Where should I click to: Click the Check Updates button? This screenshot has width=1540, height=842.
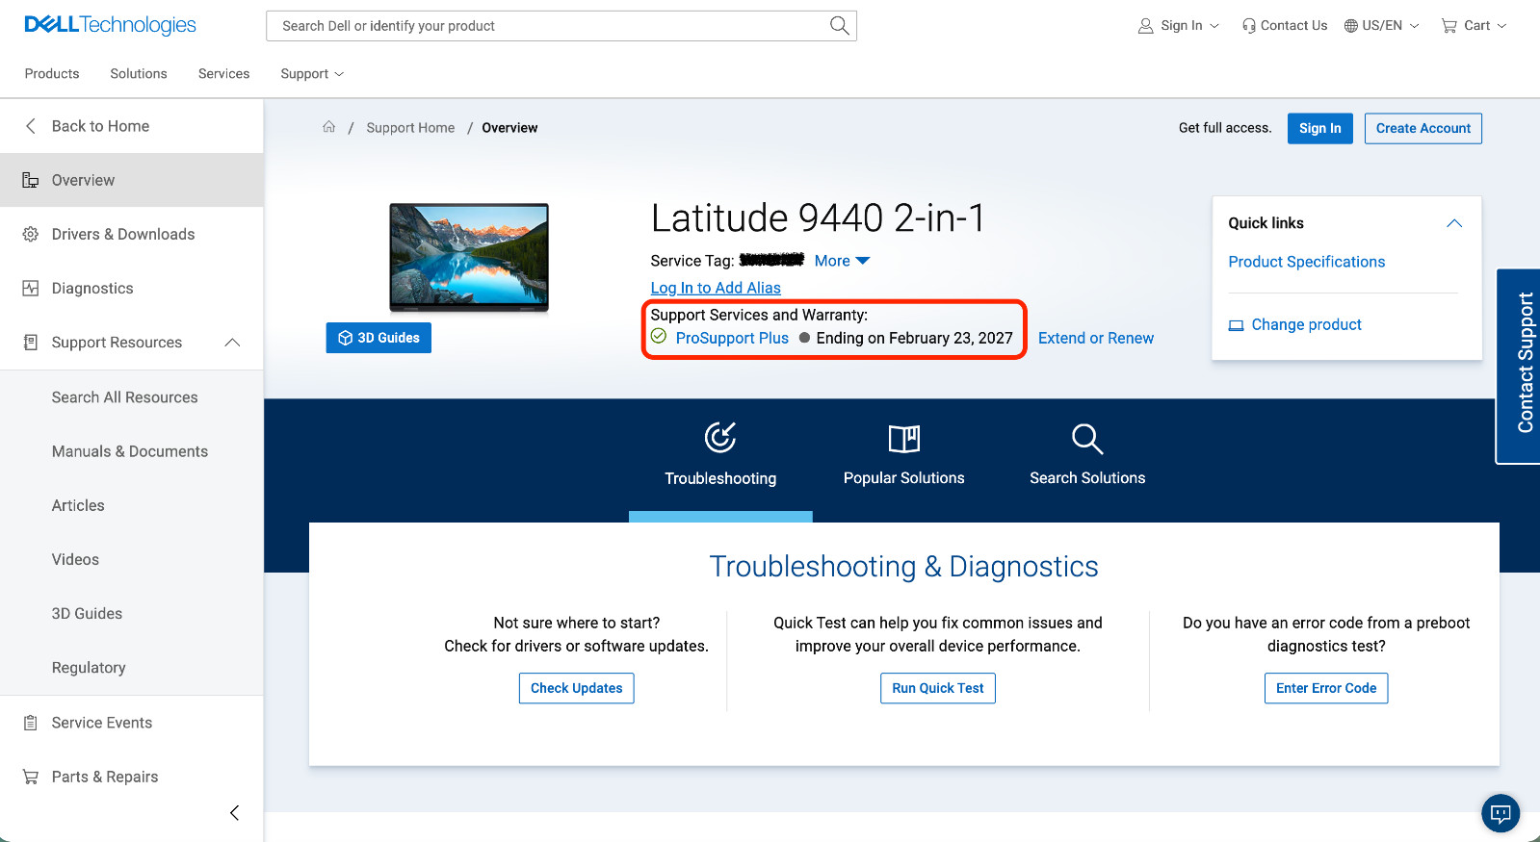(576, 688)
